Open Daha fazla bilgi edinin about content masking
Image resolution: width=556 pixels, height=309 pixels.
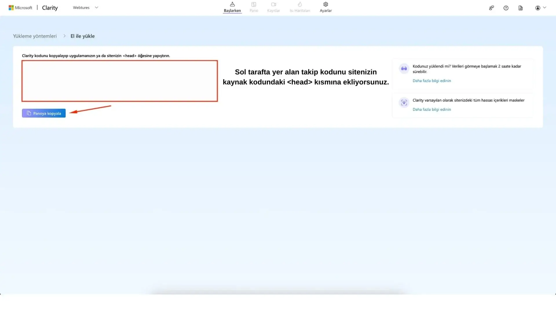pyautogui.click(x=431, y=109)
